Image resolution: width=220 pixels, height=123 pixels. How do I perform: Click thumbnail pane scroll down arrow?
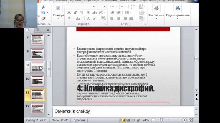coord(48,115)
